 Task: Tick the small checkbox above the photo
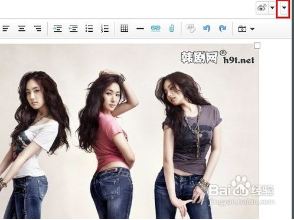click(257, 46)
